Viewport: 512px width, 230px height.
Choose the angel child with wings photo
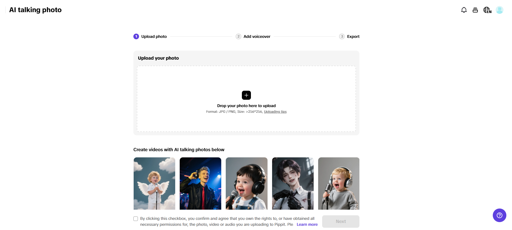click(154, 183)
